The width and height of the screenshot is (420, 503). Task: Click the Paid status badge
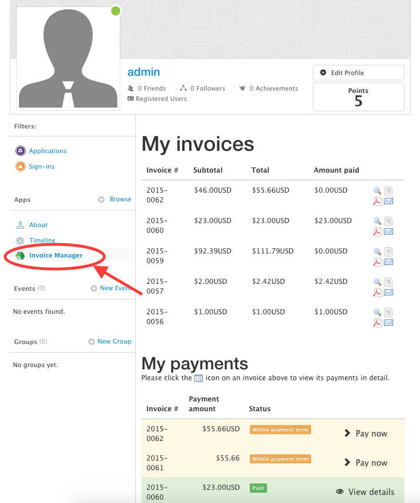(258, 488)
